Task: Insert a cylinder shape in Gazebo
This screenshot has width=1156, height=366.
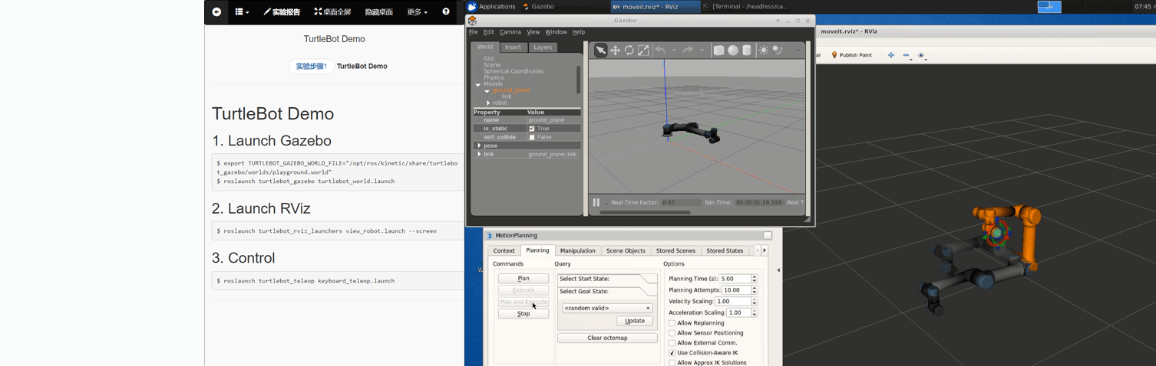Action: pos(747,50)
